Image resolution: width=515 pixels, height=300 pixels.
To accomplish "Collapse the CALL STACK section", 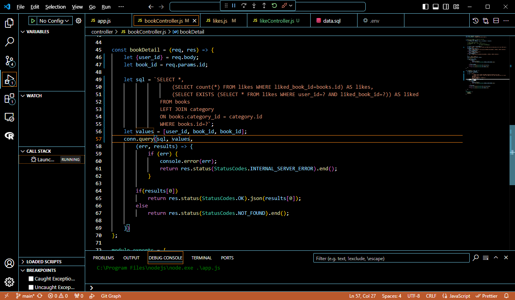I will (x=52, y=151).
